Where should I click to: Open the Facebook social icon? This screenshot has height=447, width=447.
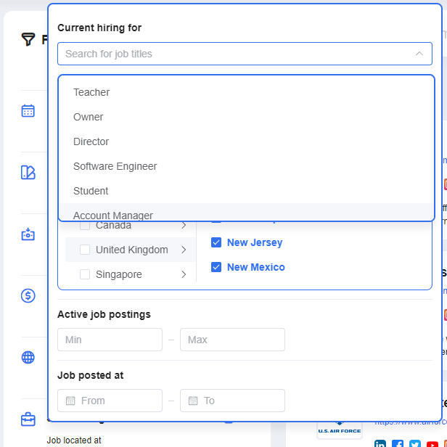(x=398, y=444)
